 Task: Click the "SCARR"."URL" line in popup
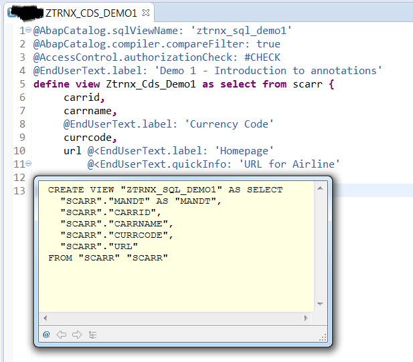click(x=99, y=246)
